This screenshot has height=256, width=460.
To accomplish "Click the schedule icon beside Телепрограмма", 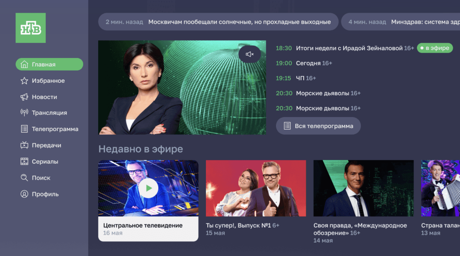I will point(24,129).
